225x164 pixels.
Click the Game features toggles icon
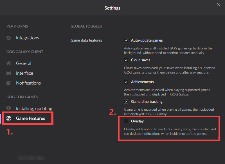point(9,118)
